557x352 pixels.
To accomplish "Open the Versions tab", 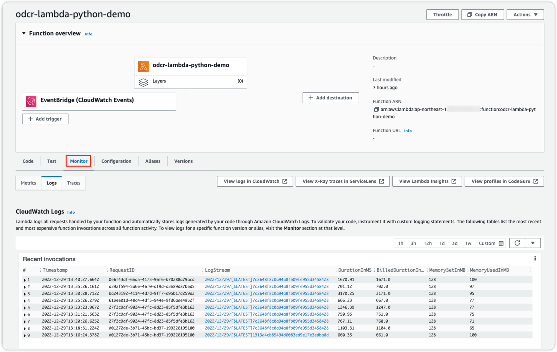I will click(183, 161).
